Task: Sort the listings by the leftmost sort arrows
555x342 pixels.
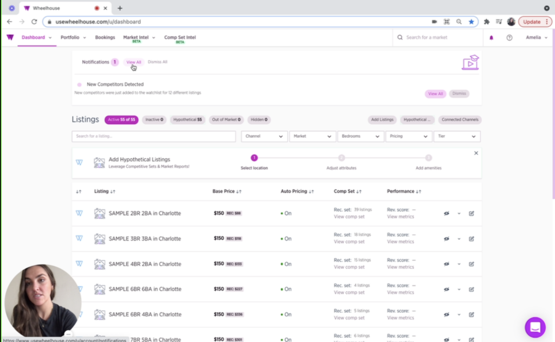Action: pyautogui.click(x=79, y=191)
